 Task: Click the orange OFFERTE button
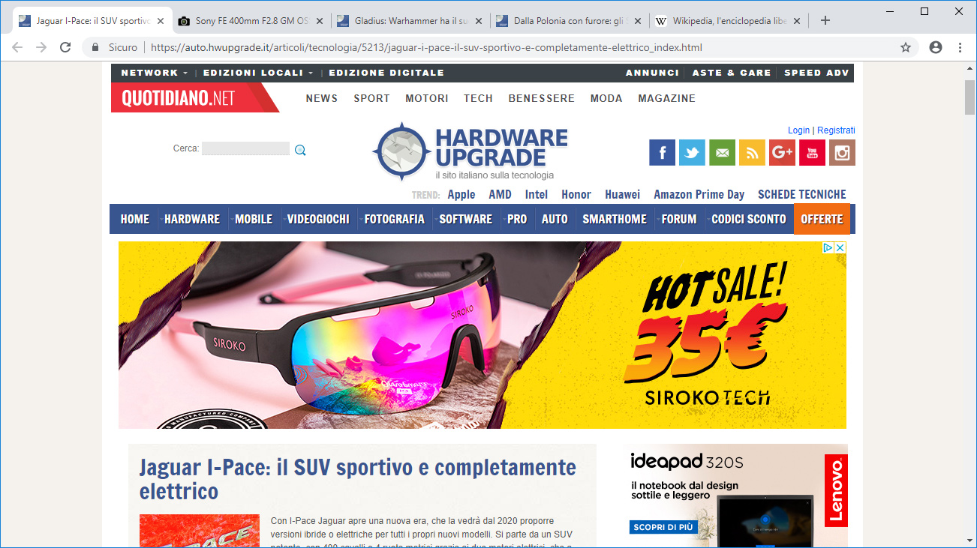[822, 219]
